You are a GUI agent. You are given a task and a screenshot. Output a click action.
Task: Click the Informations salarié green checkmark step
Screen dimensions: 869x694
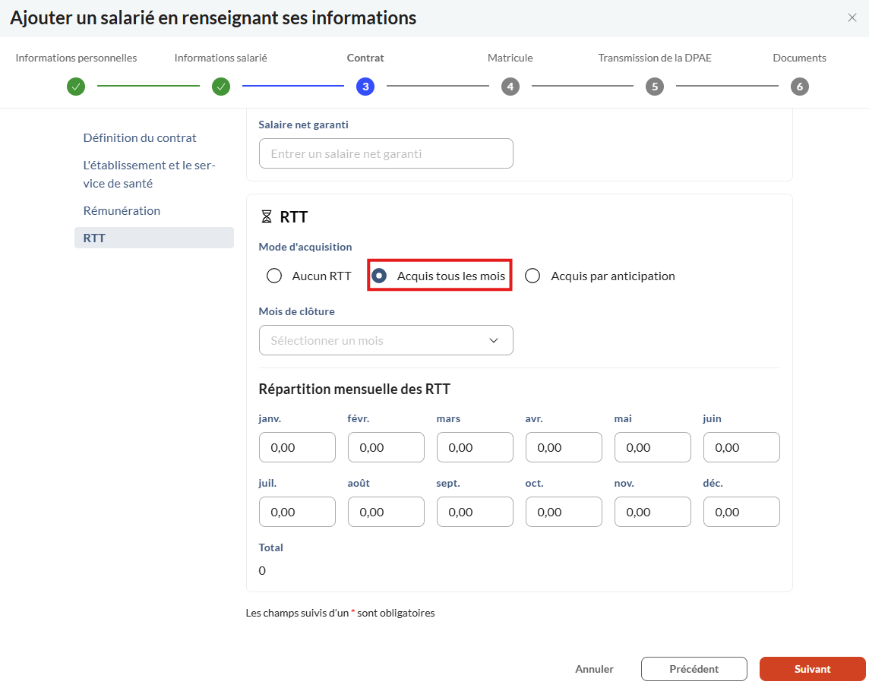pos(221,87)
